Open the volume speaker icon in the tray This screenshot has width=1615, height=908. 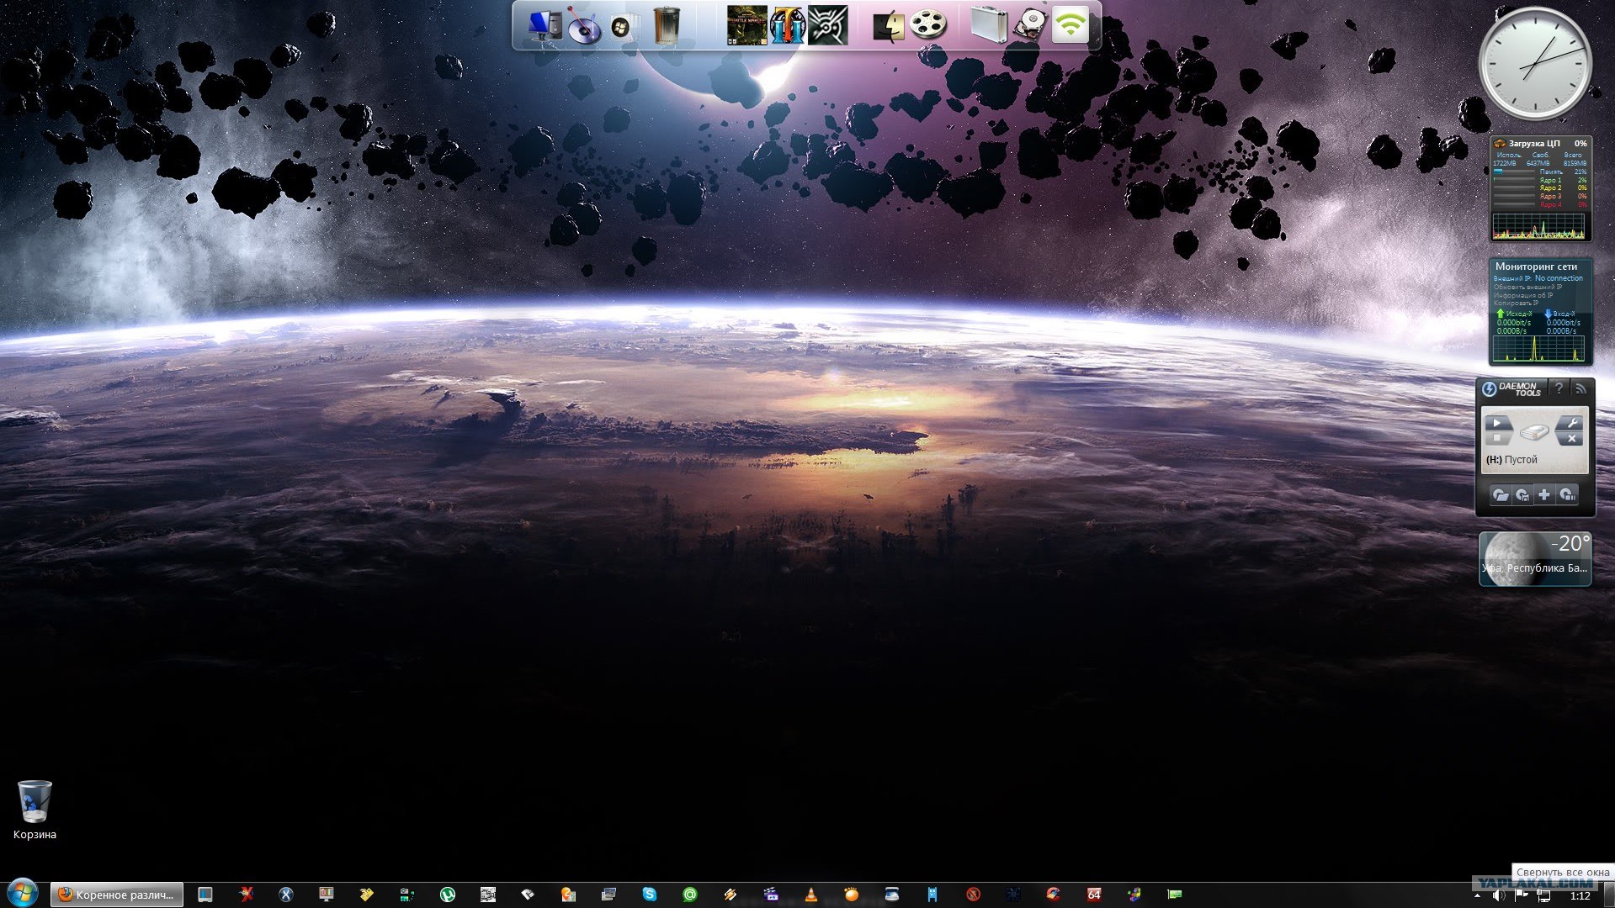pyautogui.click(x=1499, y=896)
